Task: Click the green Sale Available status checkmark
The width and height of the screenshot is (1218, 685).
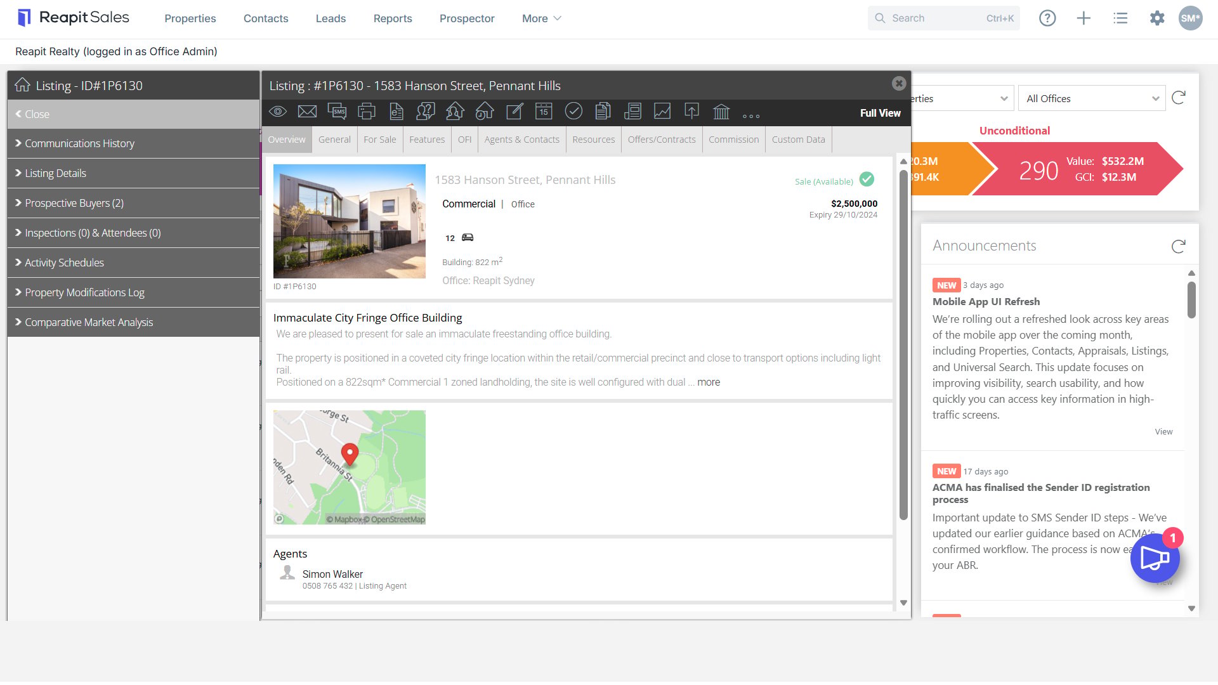Action: (x=867, y=179)
